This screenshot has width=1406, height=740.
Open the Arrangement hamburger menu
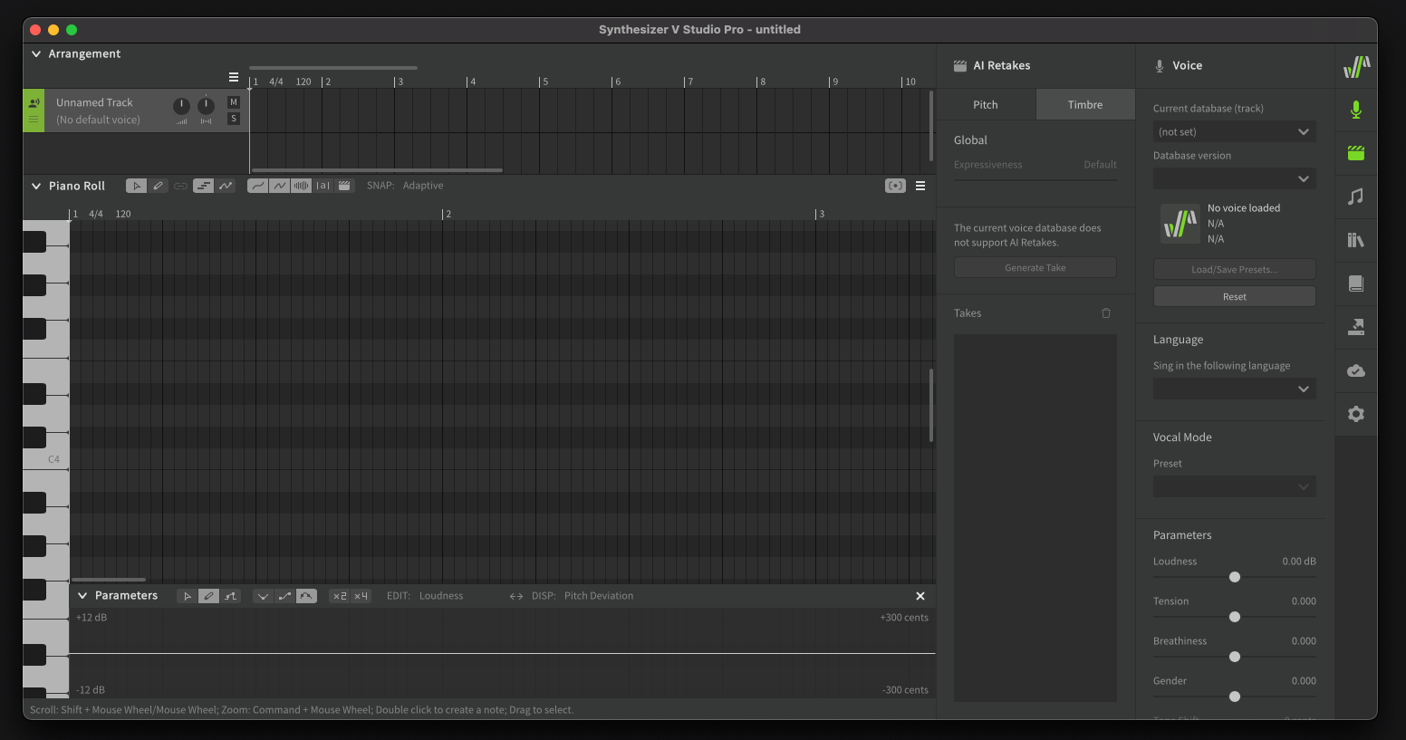234,77
